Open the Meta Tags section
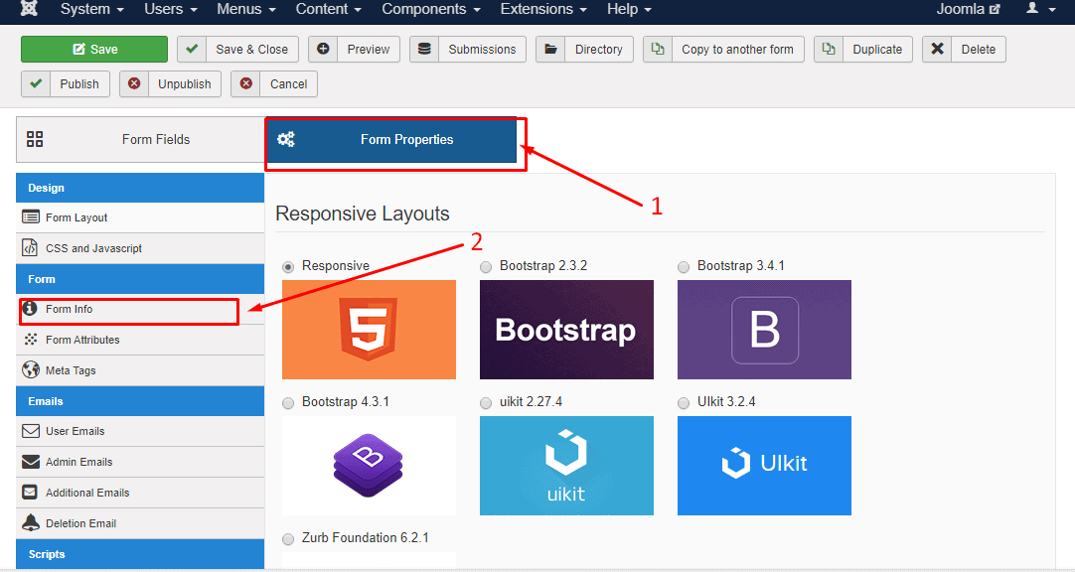The image size is (1075, 572). (140, 370)
